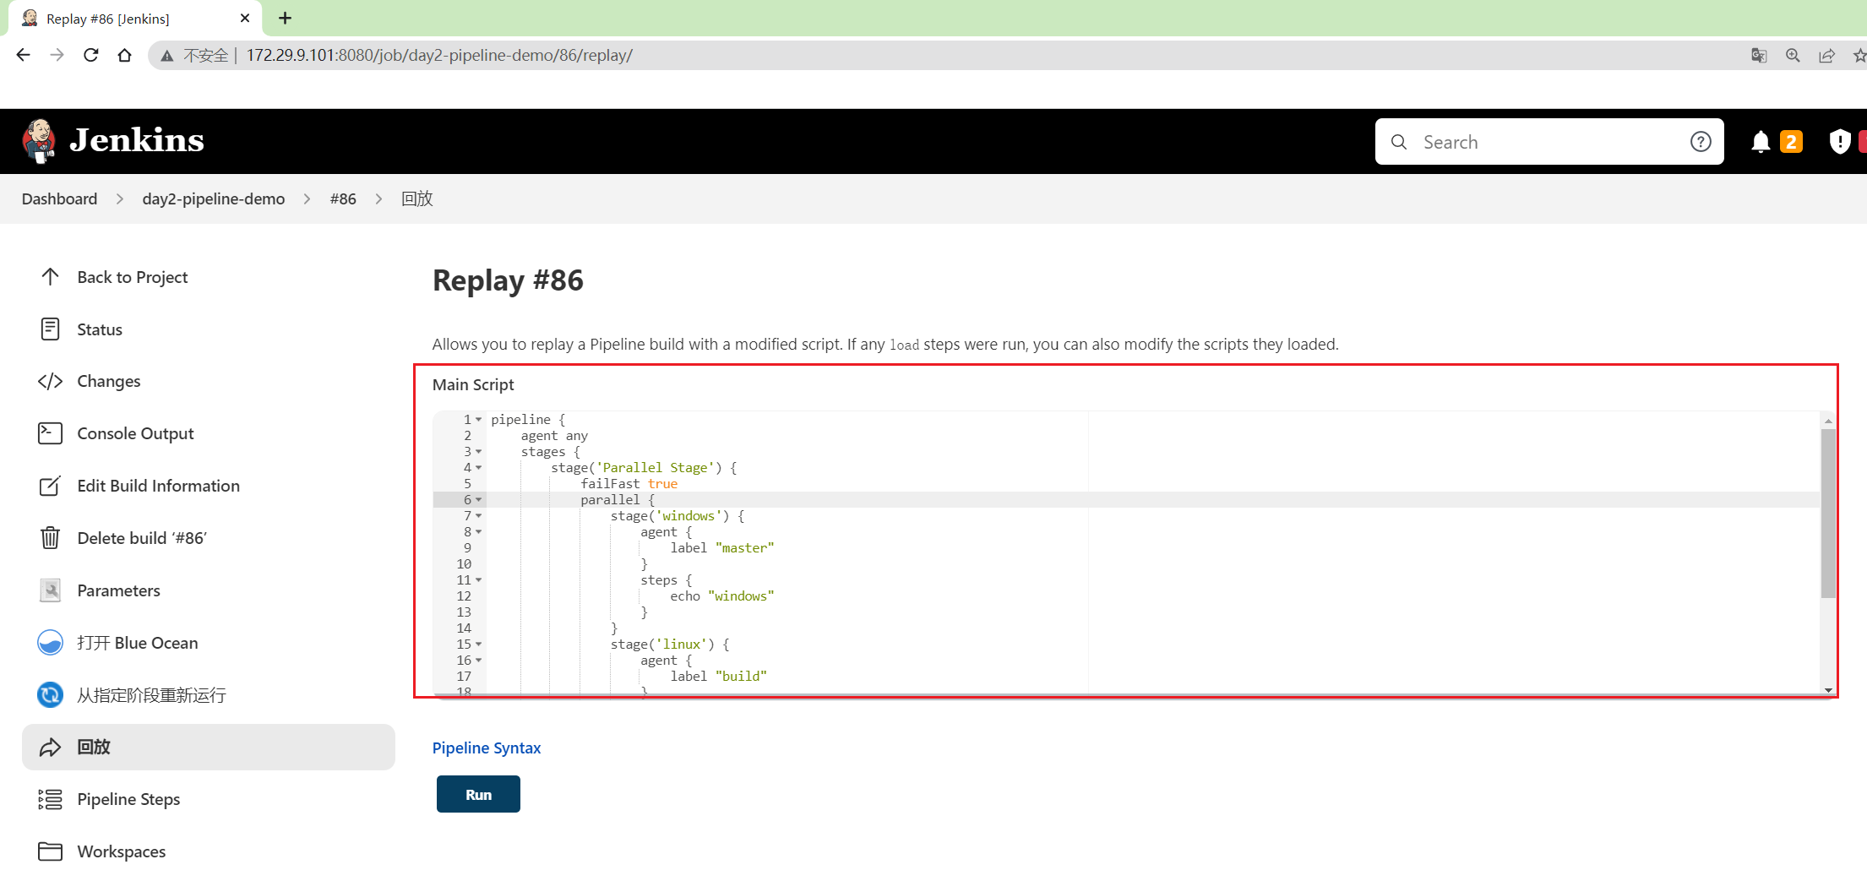Click the search help question mark icon
The height and width of the screenshot is (881, 1867).
(x=1701, y=142)
